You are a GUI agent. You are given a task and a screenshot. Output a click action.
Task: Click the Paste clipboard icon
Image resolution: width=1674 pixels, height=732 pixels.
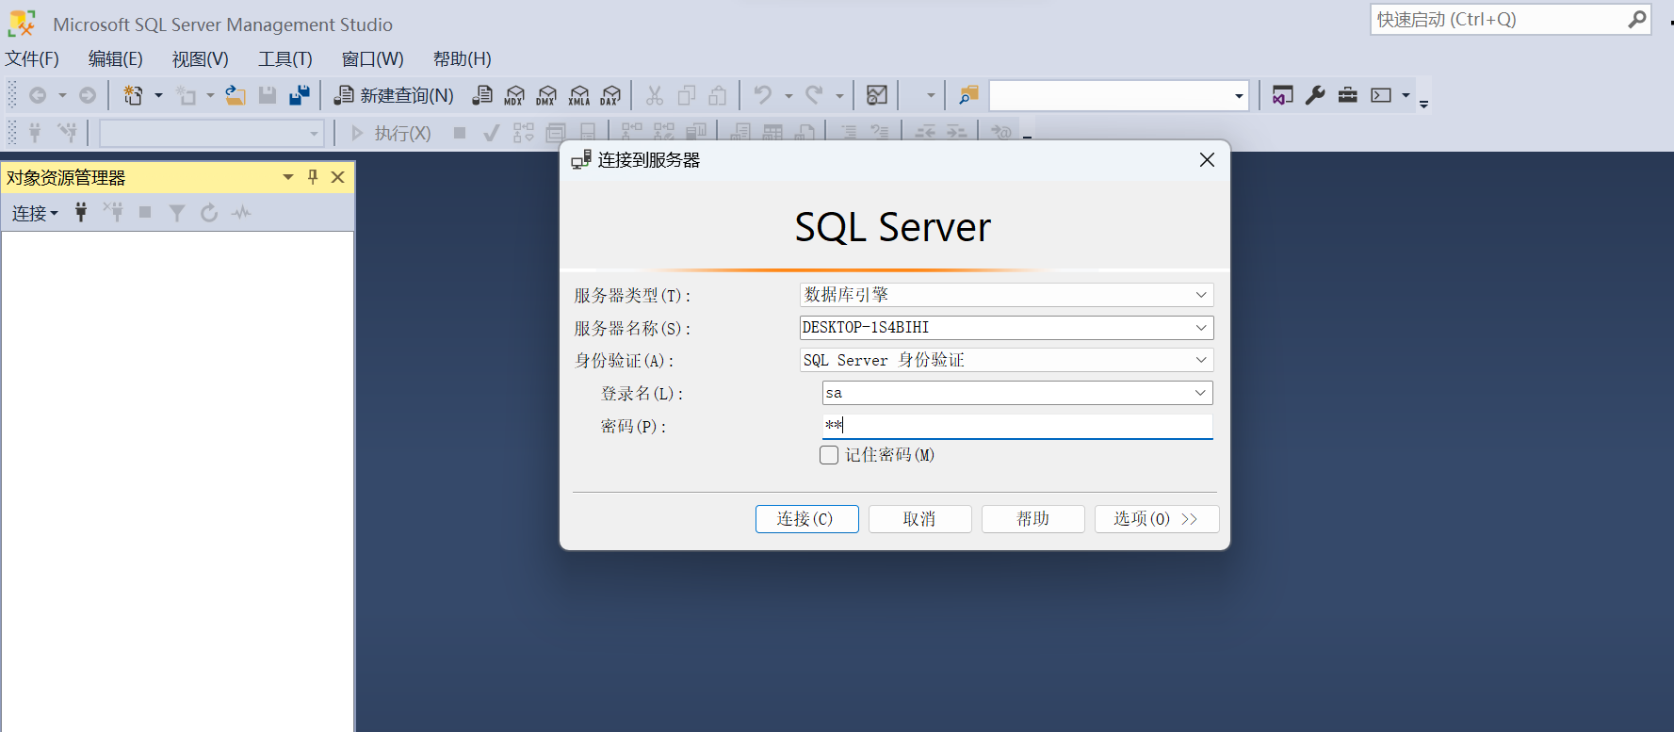(x=718, y=95)
